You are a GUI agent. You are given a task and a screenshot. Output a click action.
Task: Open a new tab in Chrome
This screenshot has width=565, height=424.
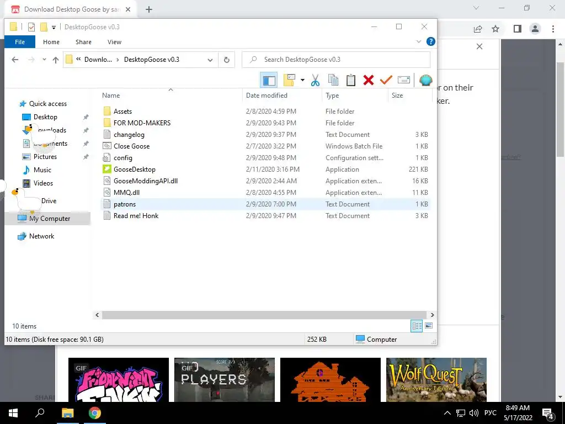[x=149, y=10]
